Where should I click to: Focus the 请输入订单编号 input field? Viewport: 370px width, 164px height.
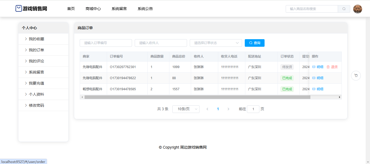106,43
